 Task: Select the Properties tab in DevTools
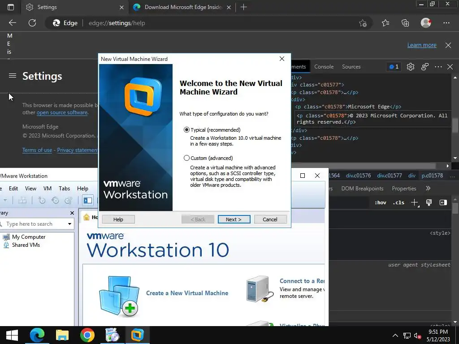point(404,189)
